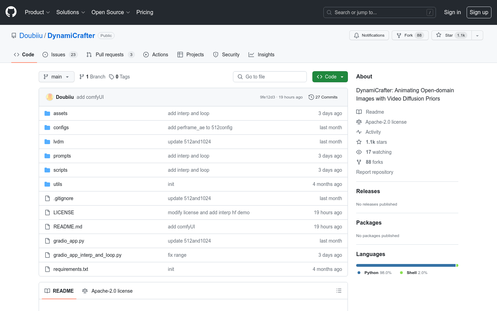Screen dimensions: 497x311
Task: Click Sign in
Action: [452, 12]
